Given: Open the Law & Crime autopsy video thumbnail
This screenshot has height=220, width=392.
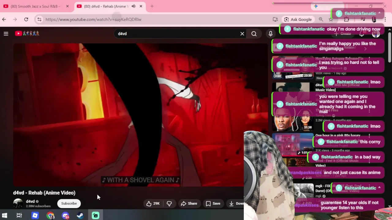Looking at the screenshot, I should (293, 67).
